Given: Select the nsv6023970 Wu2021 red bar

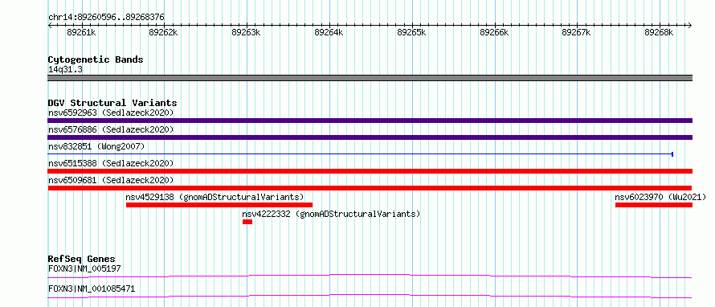Looking at the screenshot, I should pos(654,205).
